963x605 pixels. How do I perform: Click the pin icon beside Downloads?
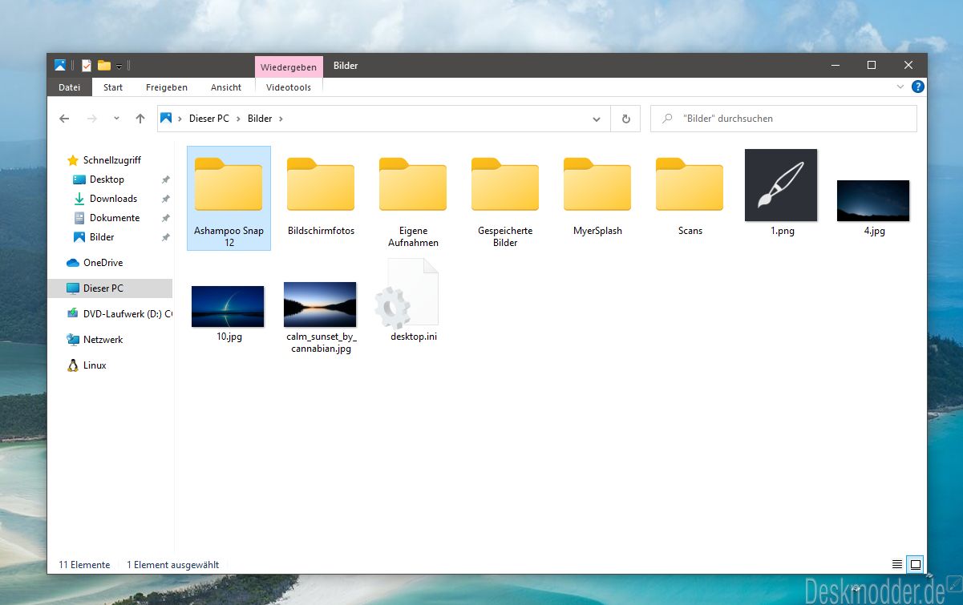click(x=165, y=199)
